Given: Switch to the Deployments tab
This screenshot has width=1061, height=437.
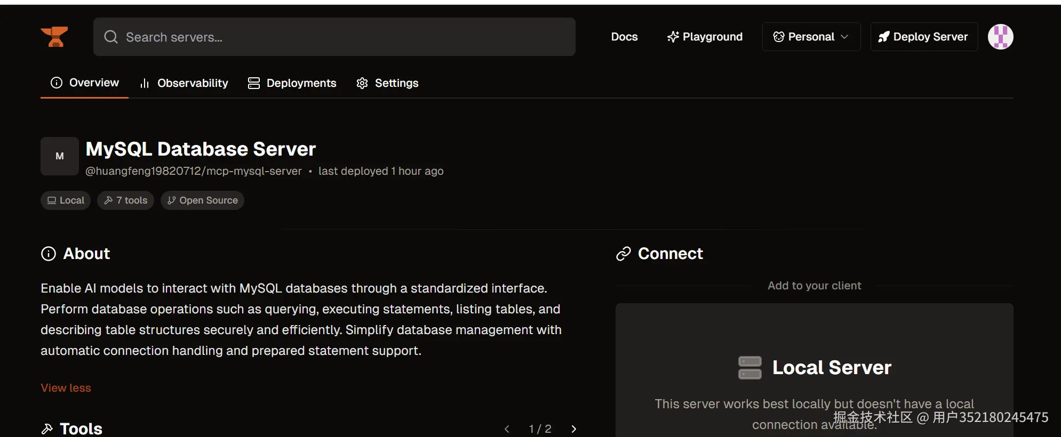Looking at the screenshot, I should pos(292,83).
